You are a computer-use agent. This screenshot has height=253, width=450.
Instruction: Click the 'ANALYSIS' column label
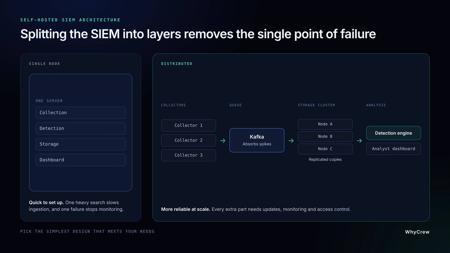coord(376,105)
